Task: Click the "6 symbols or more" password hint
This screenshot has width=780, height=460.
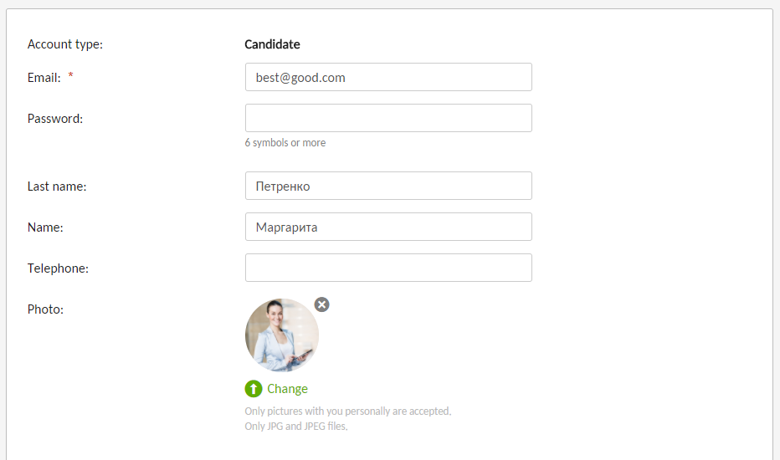Action: pos(285,143)
